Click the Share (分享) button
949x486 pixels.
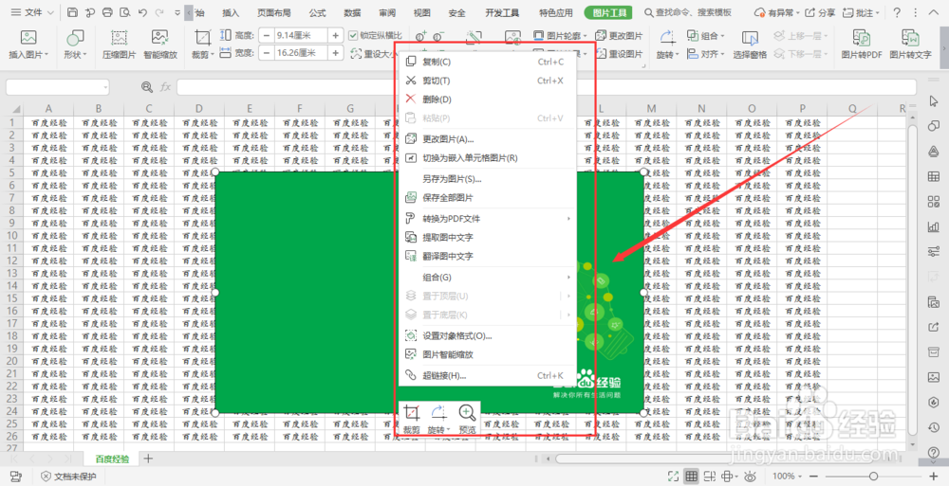[821, 12]
